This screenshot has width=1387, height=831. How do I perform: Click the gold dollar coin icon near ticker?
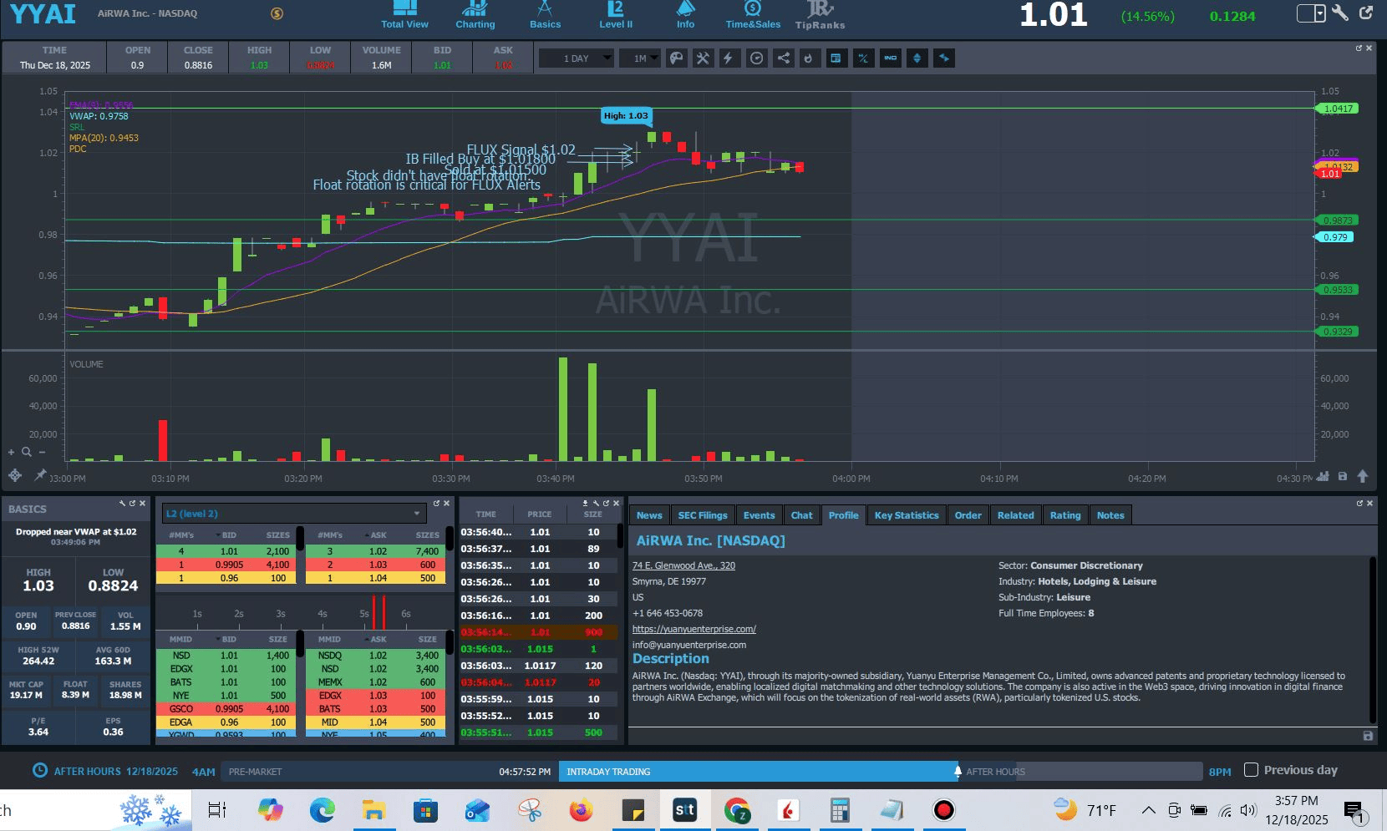pyautogui.click(x=277, y=13)
